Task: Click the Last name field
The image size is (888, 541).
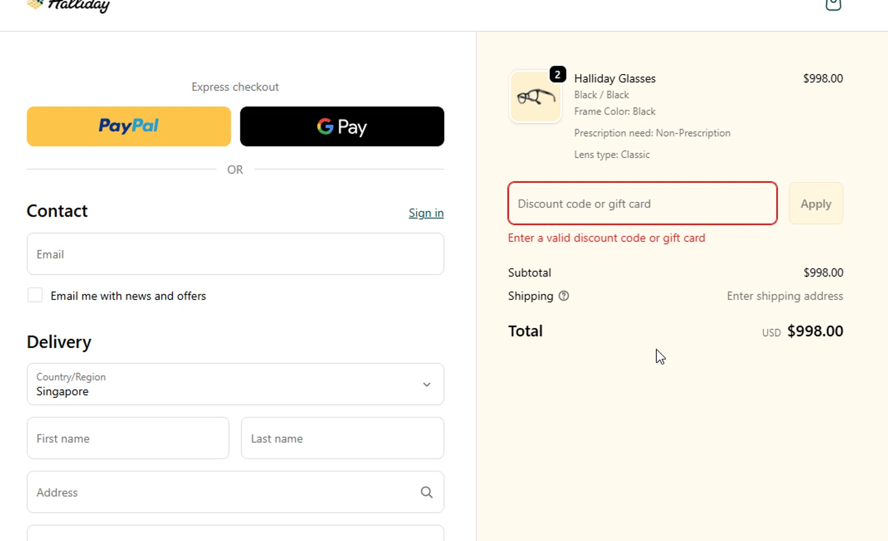Action: (x=342, y=438)
